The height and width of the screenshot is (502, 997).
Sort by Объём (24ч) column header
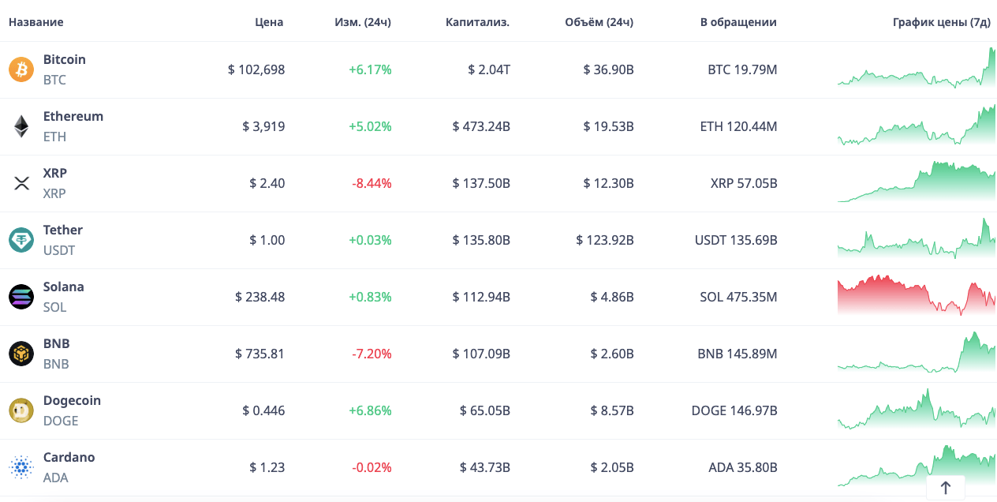point(599,22)
